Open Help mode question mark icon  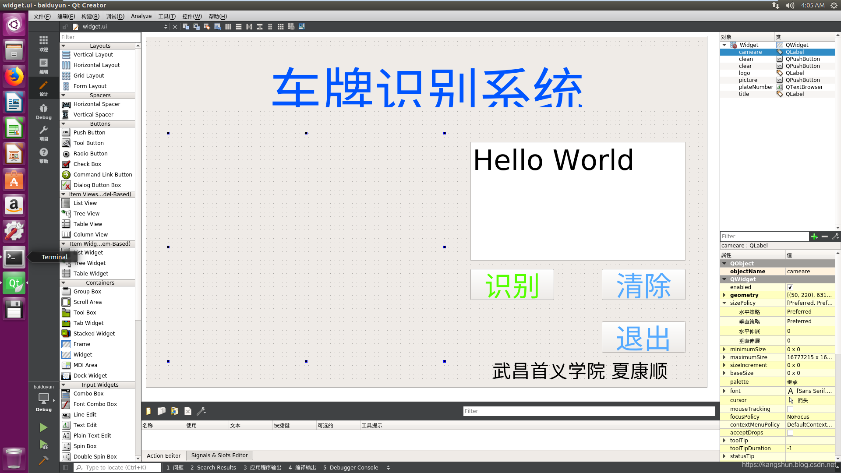point(43,155)
